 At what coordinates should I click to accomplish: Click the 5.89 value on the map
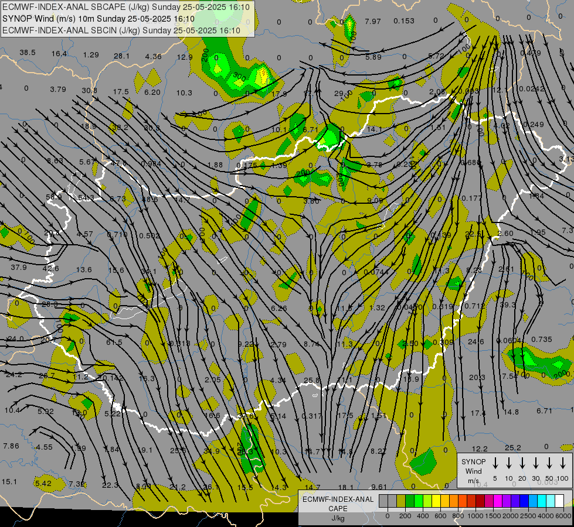coord(373,57)
